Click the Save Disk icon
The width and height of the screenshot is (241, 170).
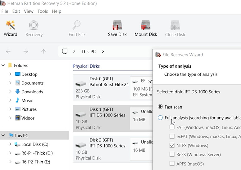click(x=117, y=25)
